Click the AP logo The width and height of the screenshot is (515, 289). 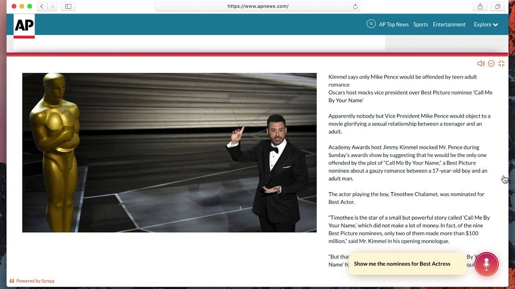tap(24, 26)
